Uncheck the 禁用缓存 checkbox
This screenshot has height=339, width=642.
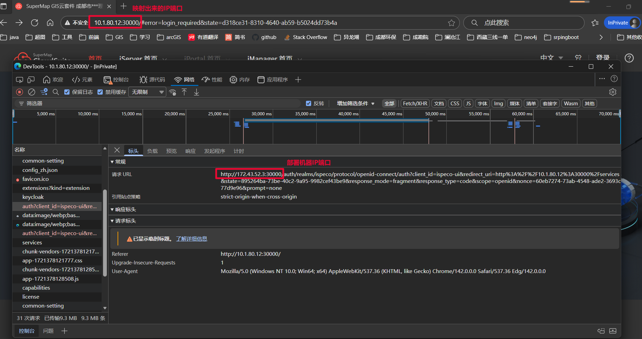click(x=100, y=92)
